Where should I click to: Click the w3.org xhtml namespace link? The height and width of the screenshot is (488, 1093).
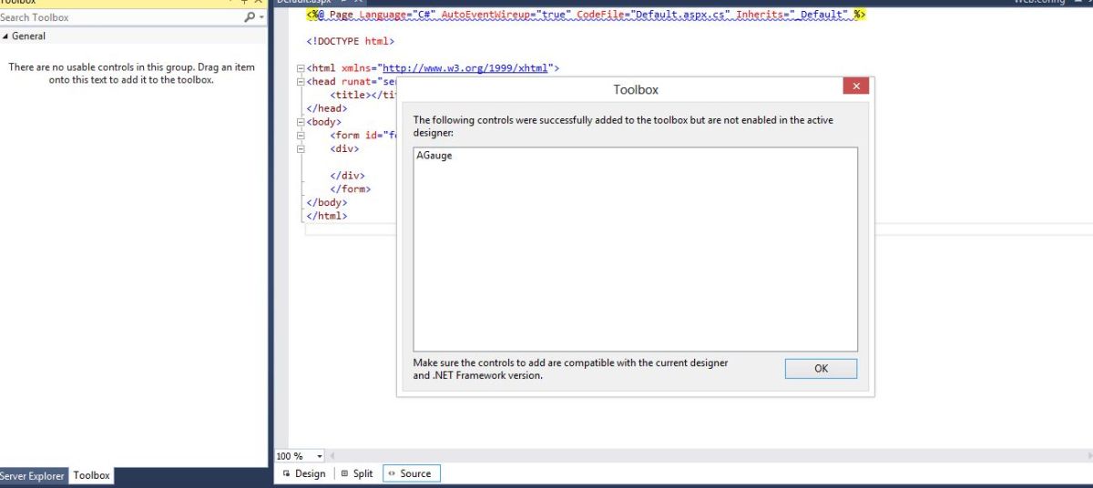tap(467, 68)
